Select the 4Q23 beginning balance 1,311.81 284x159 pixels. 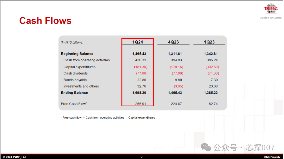coord(175,54)
